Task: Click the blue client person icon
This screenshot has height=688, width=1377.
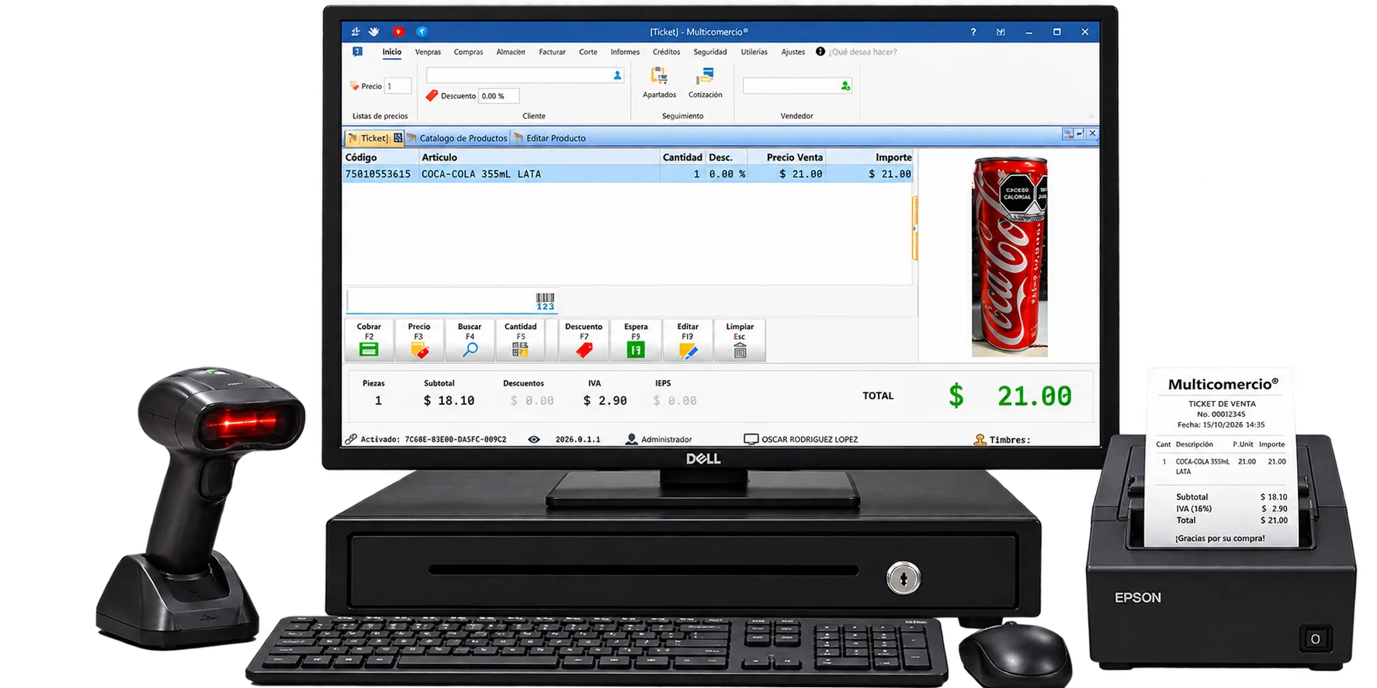Action: point(617,76)
